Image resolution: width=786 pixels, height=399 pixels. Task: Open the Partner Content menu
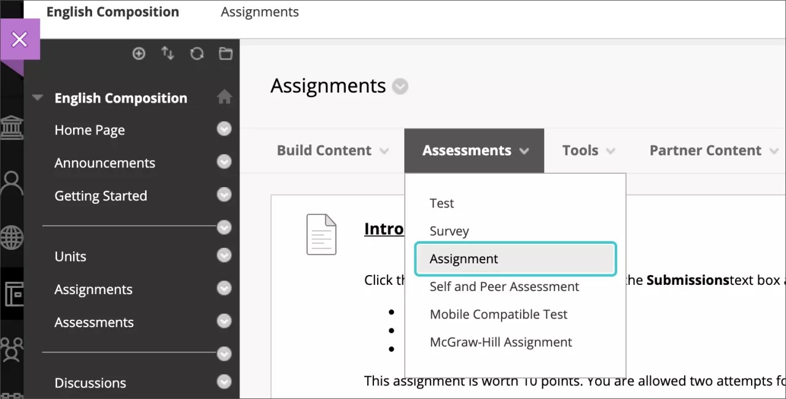point(705,150)
